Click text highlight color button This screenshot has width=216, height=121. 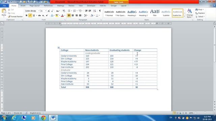coord(57,15)
